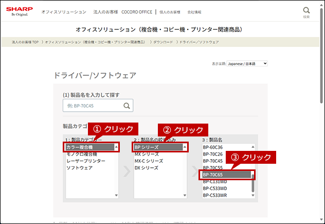Image resolution: width=325 pixels, height=224 pixels.
Task: Select BP-C533WD in product name list
Action: coord(227,188)
